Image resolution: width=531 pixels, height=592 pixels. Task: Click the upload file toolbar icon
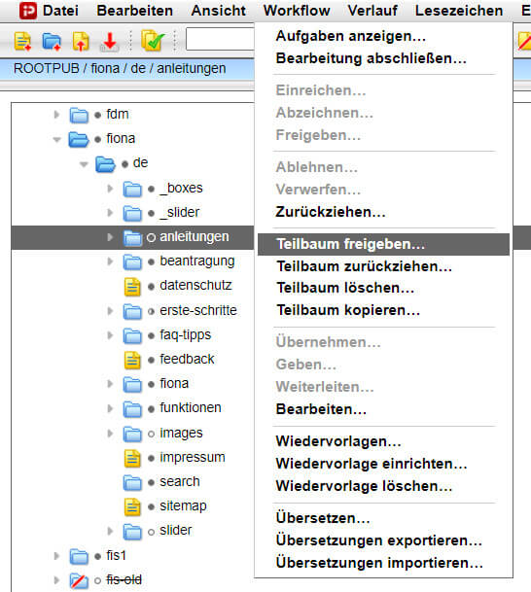click(x=81, y=41)
